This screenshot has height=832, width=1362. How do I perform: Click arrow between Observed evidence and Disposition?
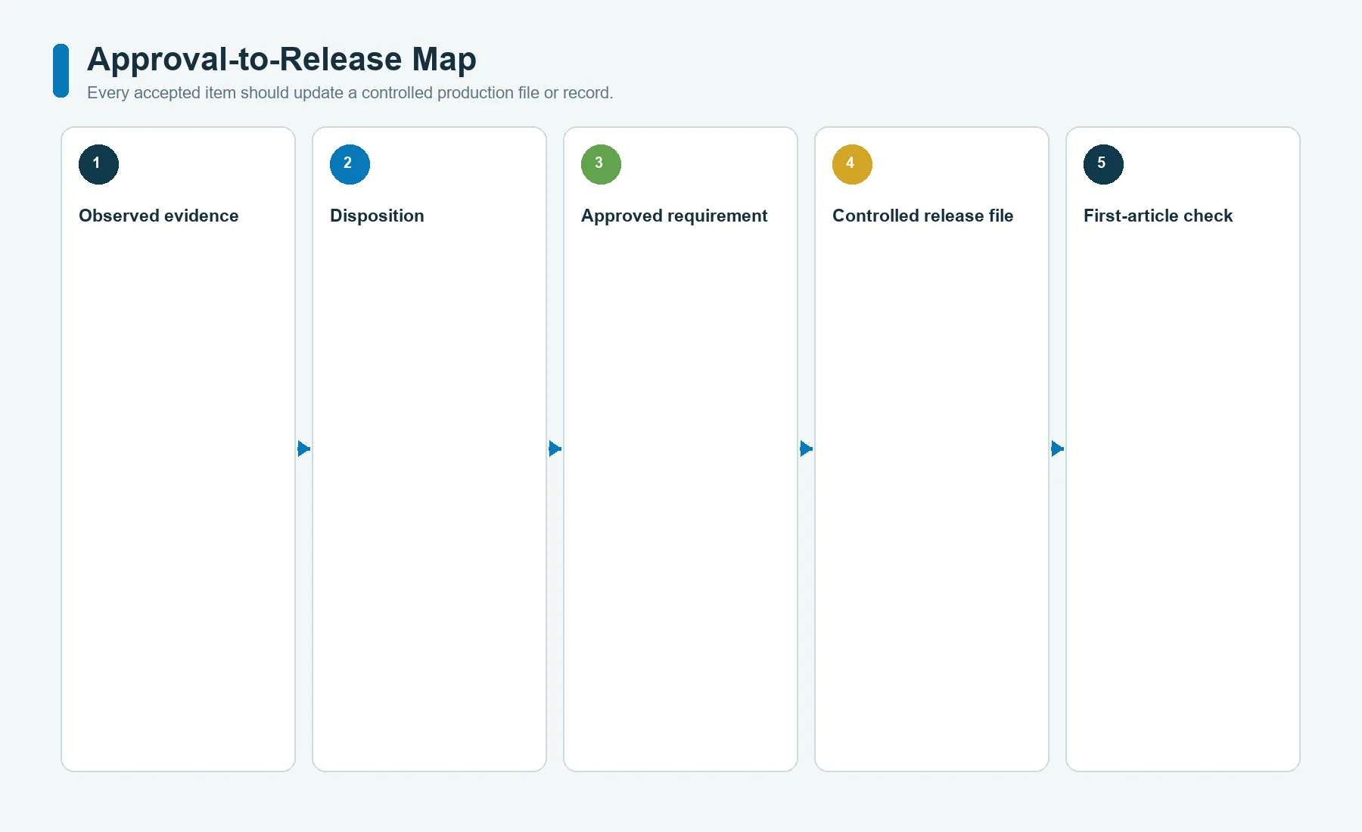pos(304,449)
